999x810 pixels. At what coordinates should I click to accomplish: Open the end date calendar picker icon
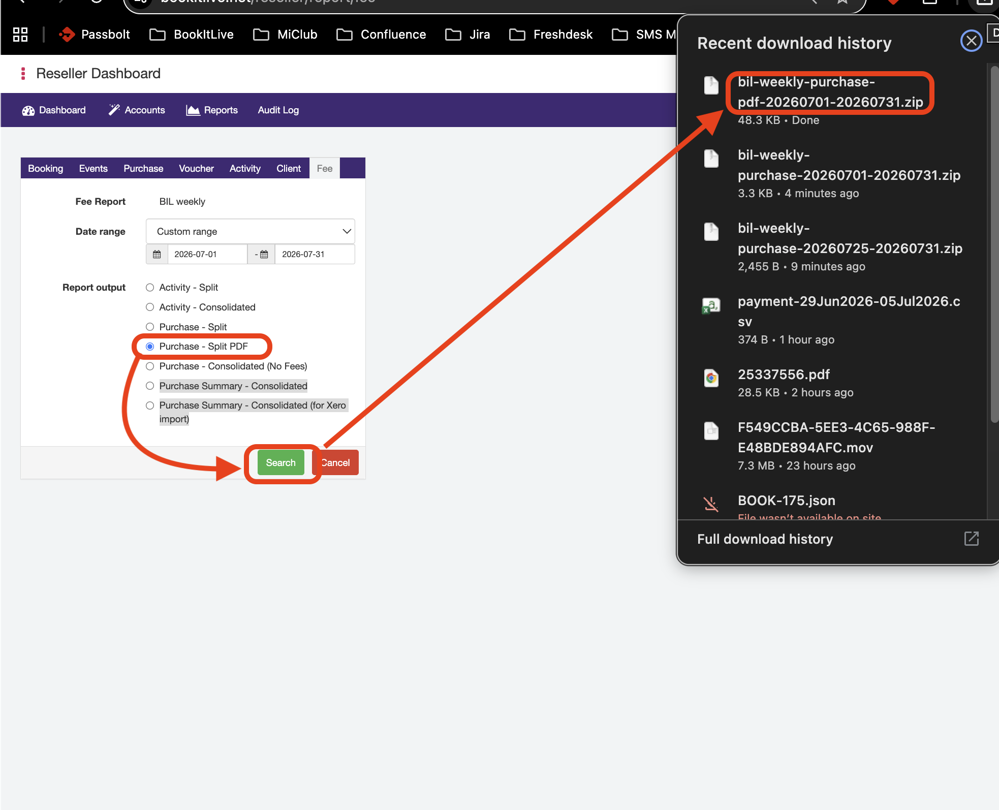(x=262, y=254)
